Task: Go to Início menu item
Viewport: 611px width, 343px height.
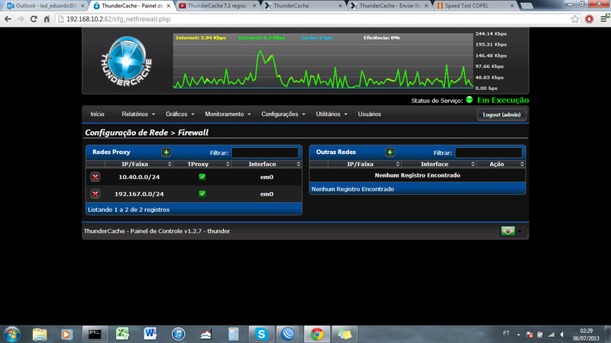Action: pos(98,114)
